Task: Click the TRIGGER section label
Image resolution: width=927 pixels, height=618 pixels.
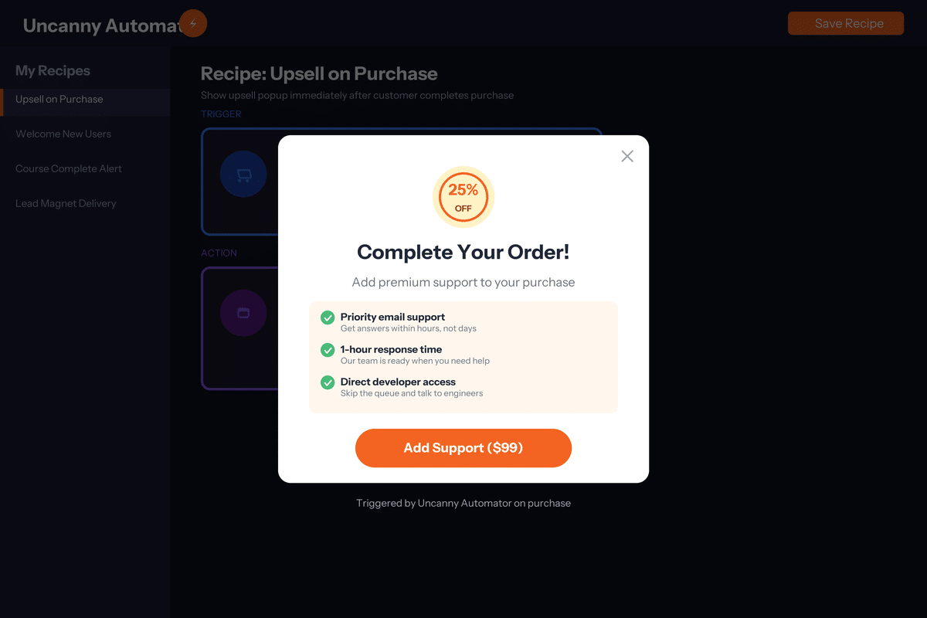Action: pyautogui.click(x=221, y=114)
